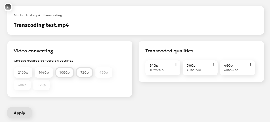Toggle the 2160p conversion setting
270x122 pixels.
click(x=23, y=72)
